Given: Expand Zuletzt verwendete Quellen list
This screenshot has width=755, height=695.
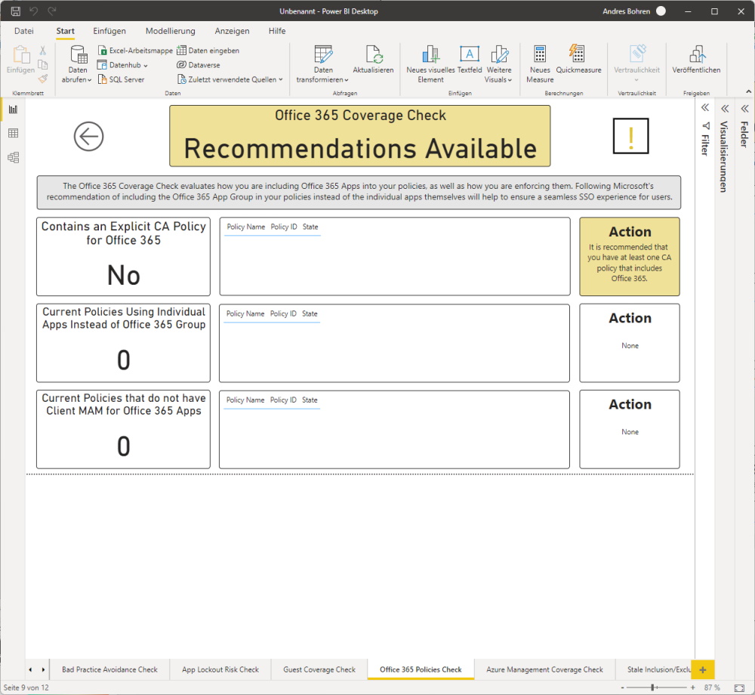Looking at the screenshot, I should tap(230, 79).
